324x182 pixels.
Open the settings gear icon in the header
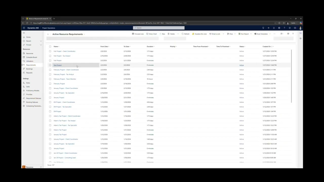[279, 28]
